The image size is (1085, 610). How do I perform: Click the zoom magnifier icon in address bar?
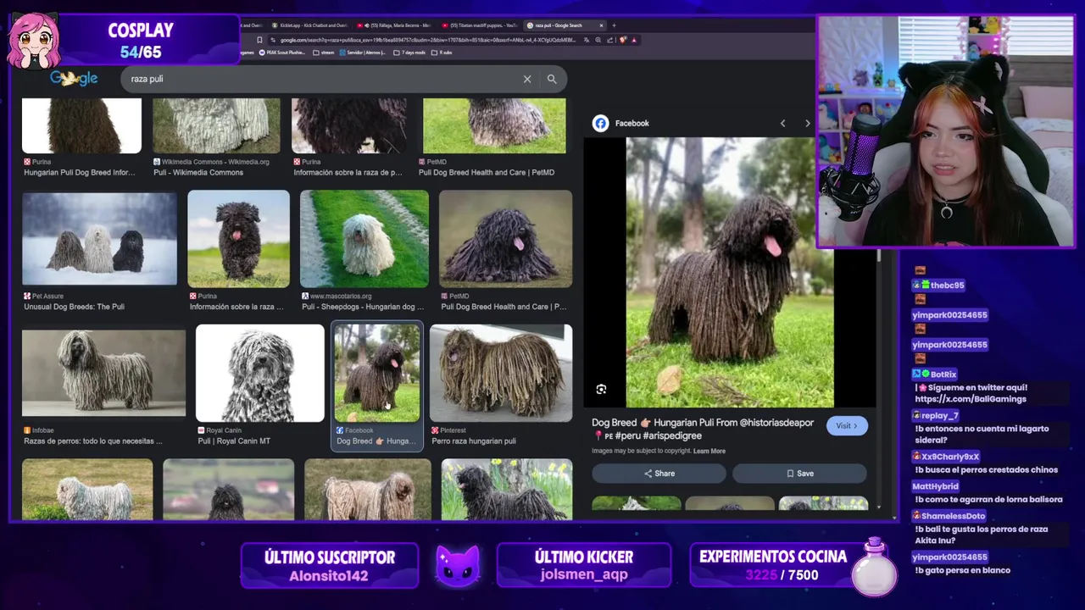click(x=598, y=40)
